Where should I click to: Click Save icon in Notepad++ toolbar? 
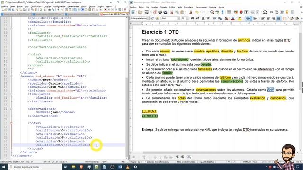tap(9, 9)
